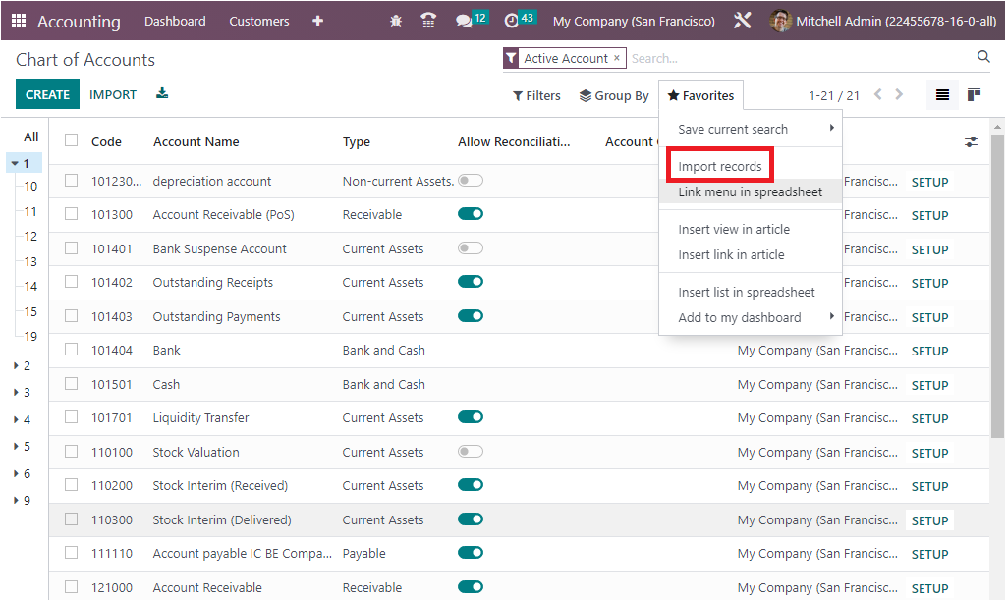Viewport: 1006px width, 601px height.
Task: Click the download export icon
Action: click(x=162, y=93)
